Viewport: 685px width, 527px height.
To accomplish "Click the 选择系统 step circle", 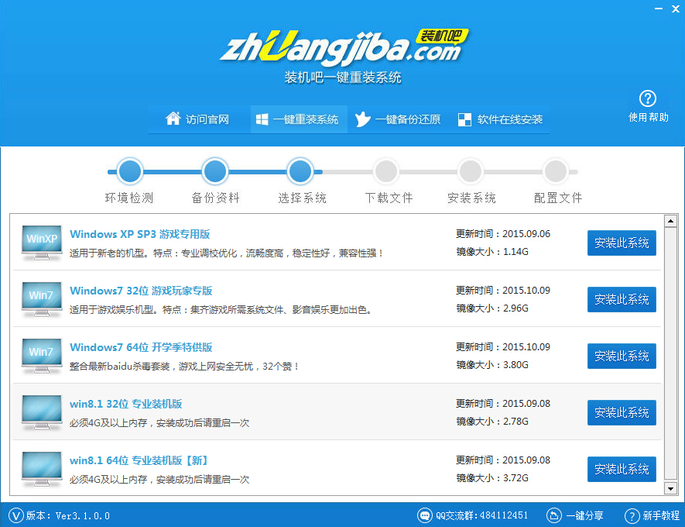I will 300,171.
